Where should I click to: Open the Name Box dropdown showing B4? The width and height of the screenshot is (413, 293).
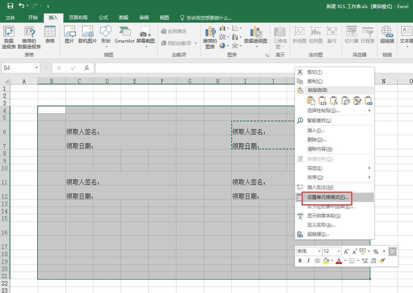click(x=36, y=67)
